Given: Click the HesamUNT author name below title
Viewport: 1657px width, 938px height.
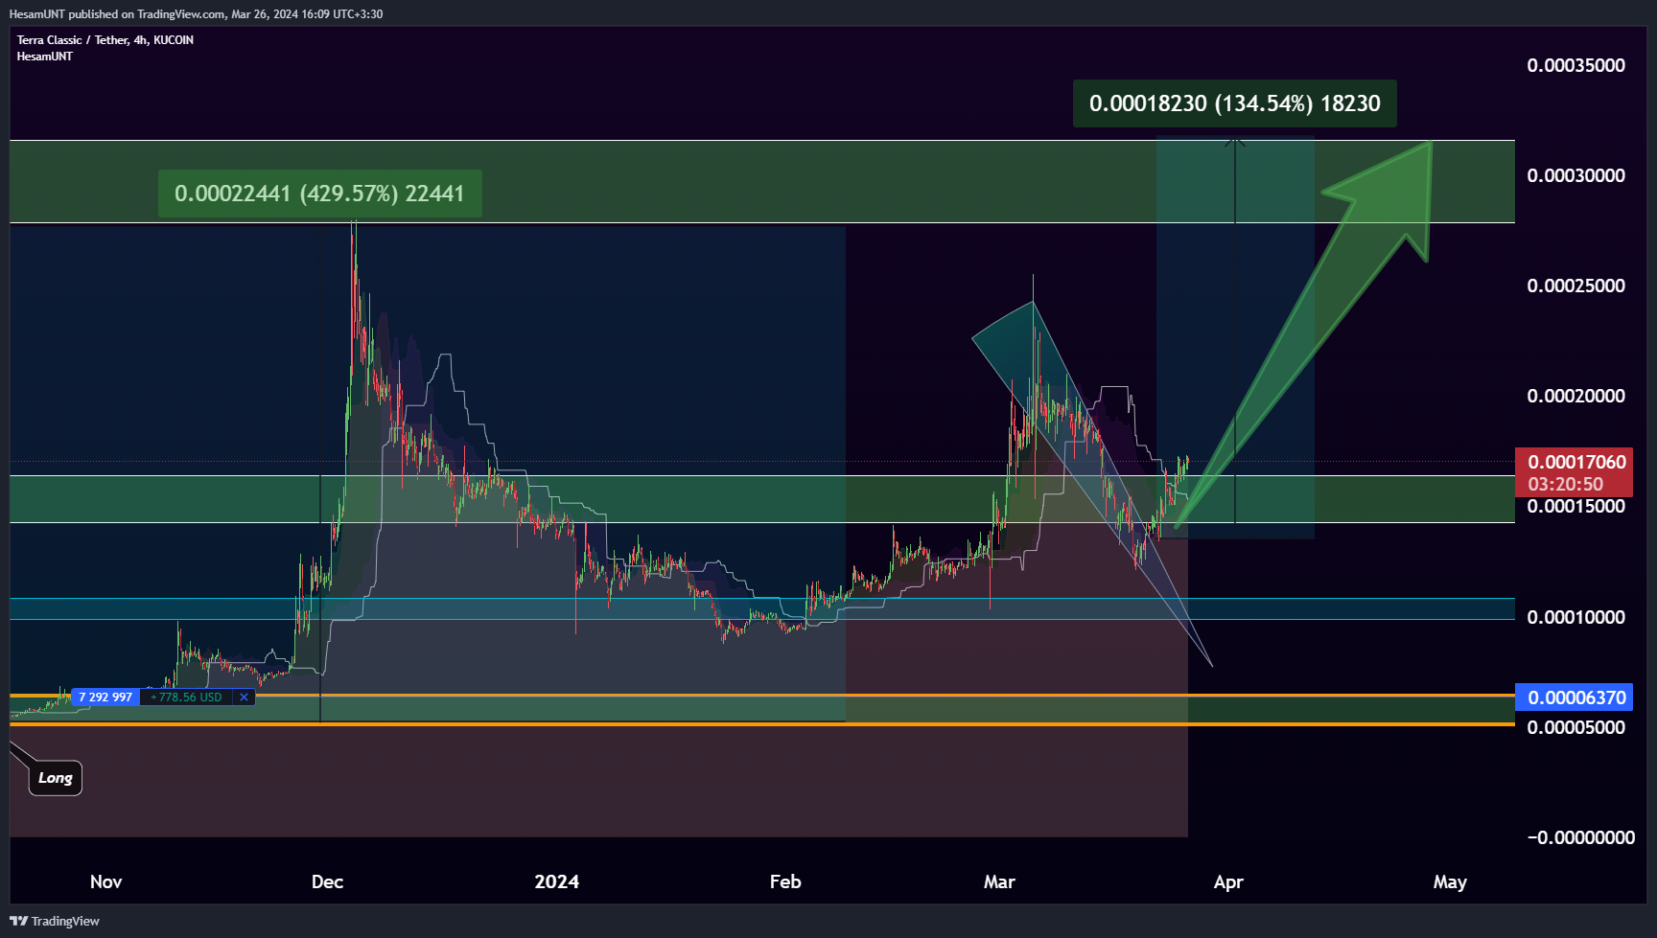Looking at the screenshot, I should point(45,57).
